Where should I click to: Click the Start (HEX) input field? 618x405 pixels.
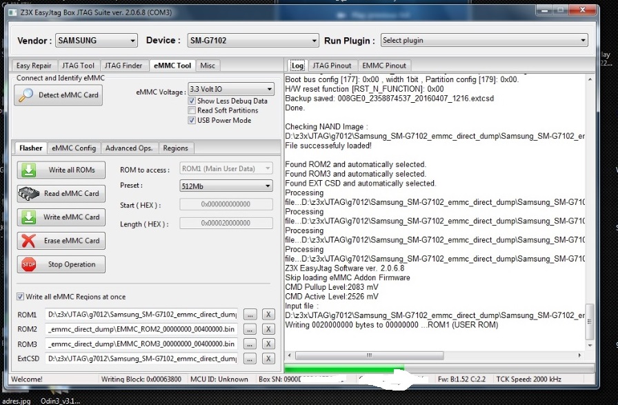pos(226,204)
